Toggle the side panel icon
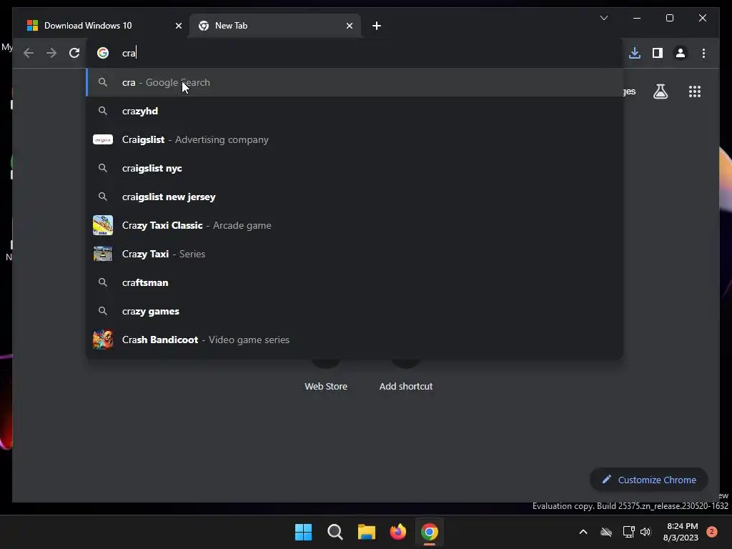Image resolution: width=732 pixels, height=549 pixels. [x=658, y=53]
